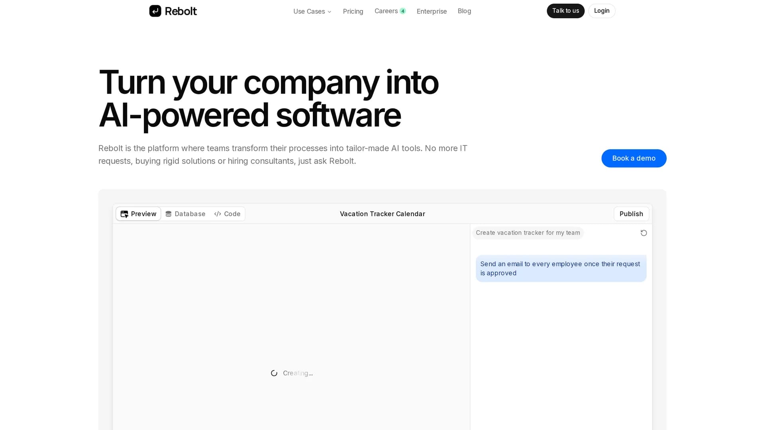This screenshot has width=765, height=430.
Task: Click the Vacation Tracker Calendar title
Action: pos(382,214)
